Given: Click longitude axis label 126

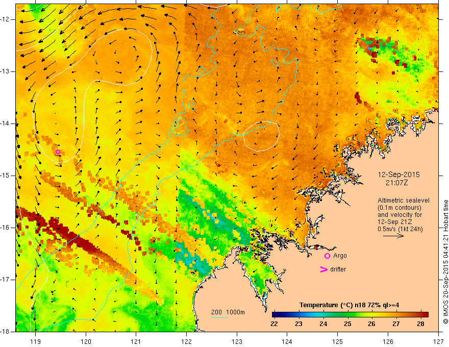Looking at the screenshot, I should (x=388, y=342).
